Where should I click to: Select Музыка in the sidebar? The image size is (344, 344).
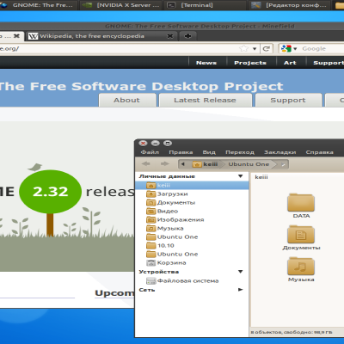tap(192, 228)
